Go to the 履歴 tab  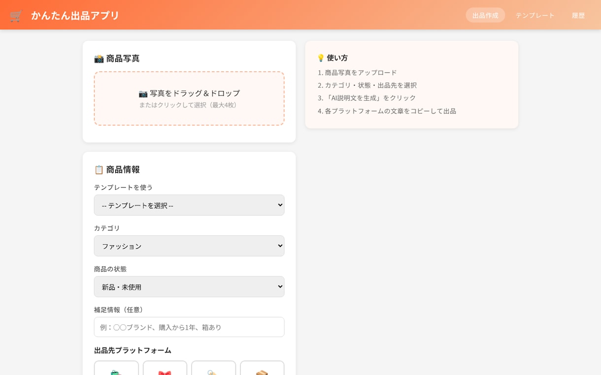[578, 15]
